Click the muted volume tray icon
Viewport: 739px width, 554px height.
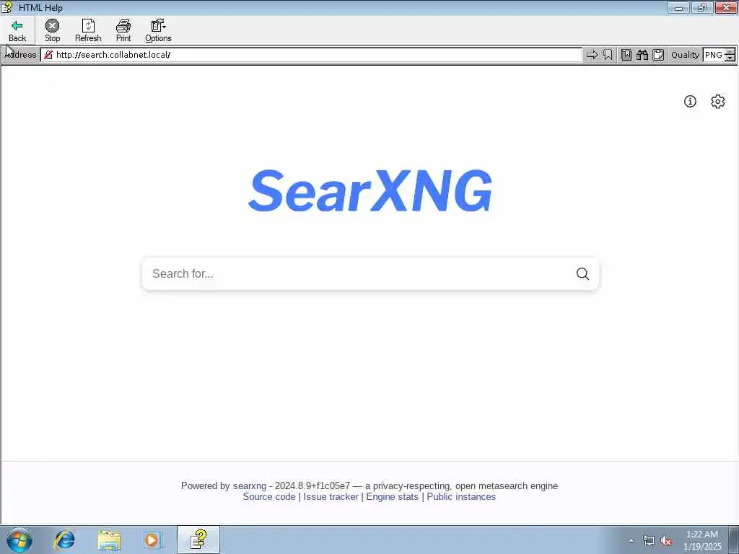point(666,540)
